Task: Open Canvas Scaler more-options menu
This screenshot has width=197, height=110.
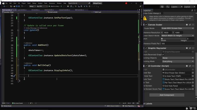Action: [193, 25]
